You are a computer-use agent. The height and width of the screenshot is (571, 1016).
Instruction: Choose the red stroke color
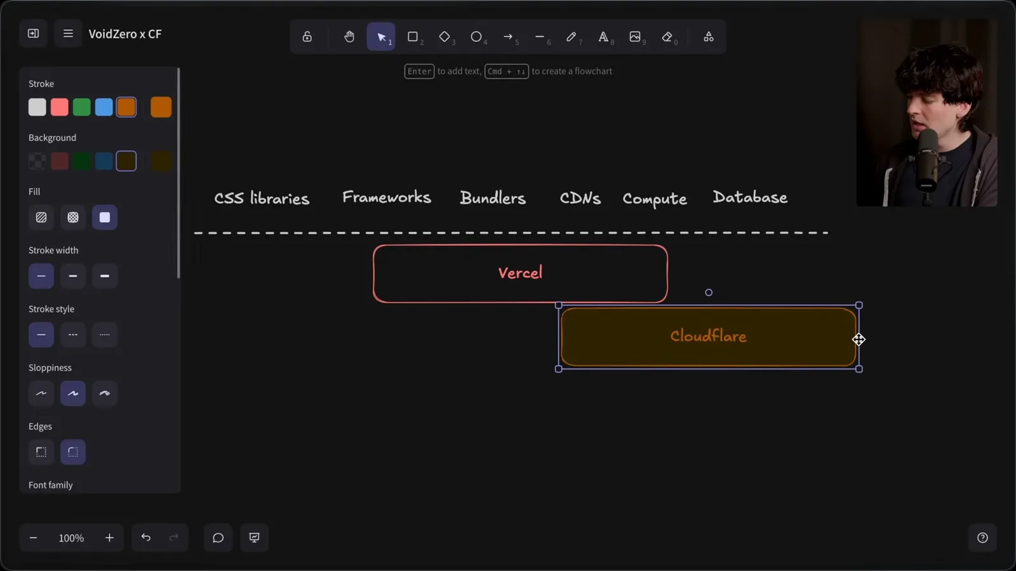[60, 107]
